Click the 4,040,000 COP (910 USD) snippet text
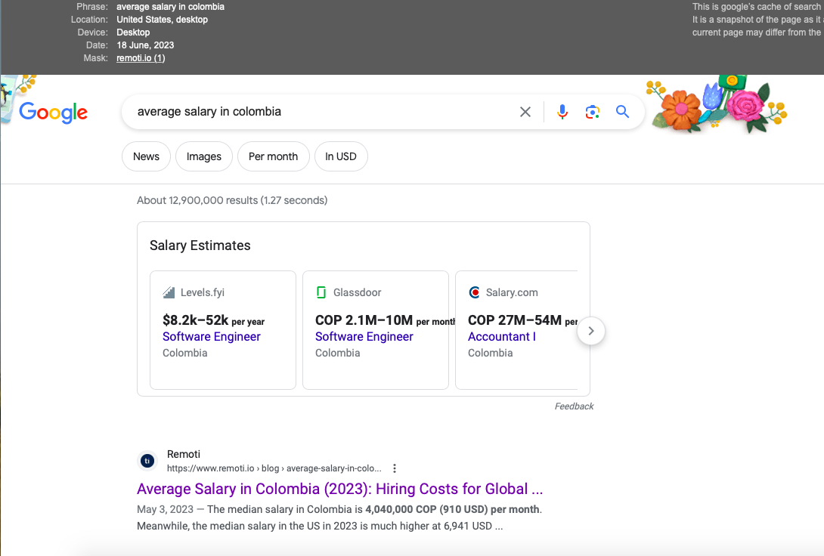 [x=453, y=509]
